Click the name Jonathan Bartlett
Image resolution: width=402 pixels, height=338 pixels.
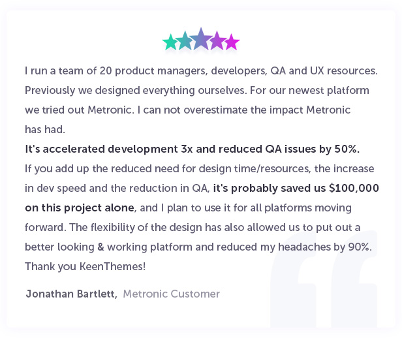[x=72, y=294]
